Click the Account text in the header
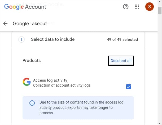 [36, 7]
